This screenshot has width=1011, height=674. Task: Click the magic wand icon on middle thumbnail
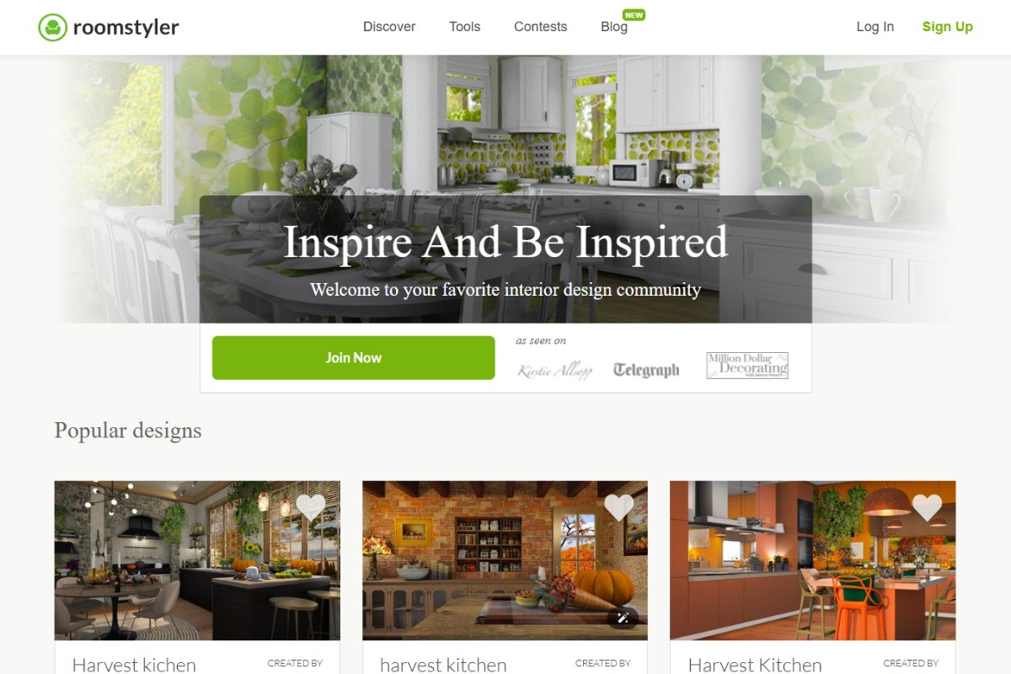623,618
